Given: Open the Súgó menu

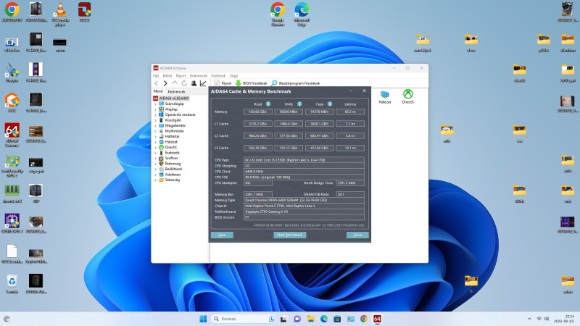Looking at the screenshot, I should pyautogui.click(x=233, y=75).
